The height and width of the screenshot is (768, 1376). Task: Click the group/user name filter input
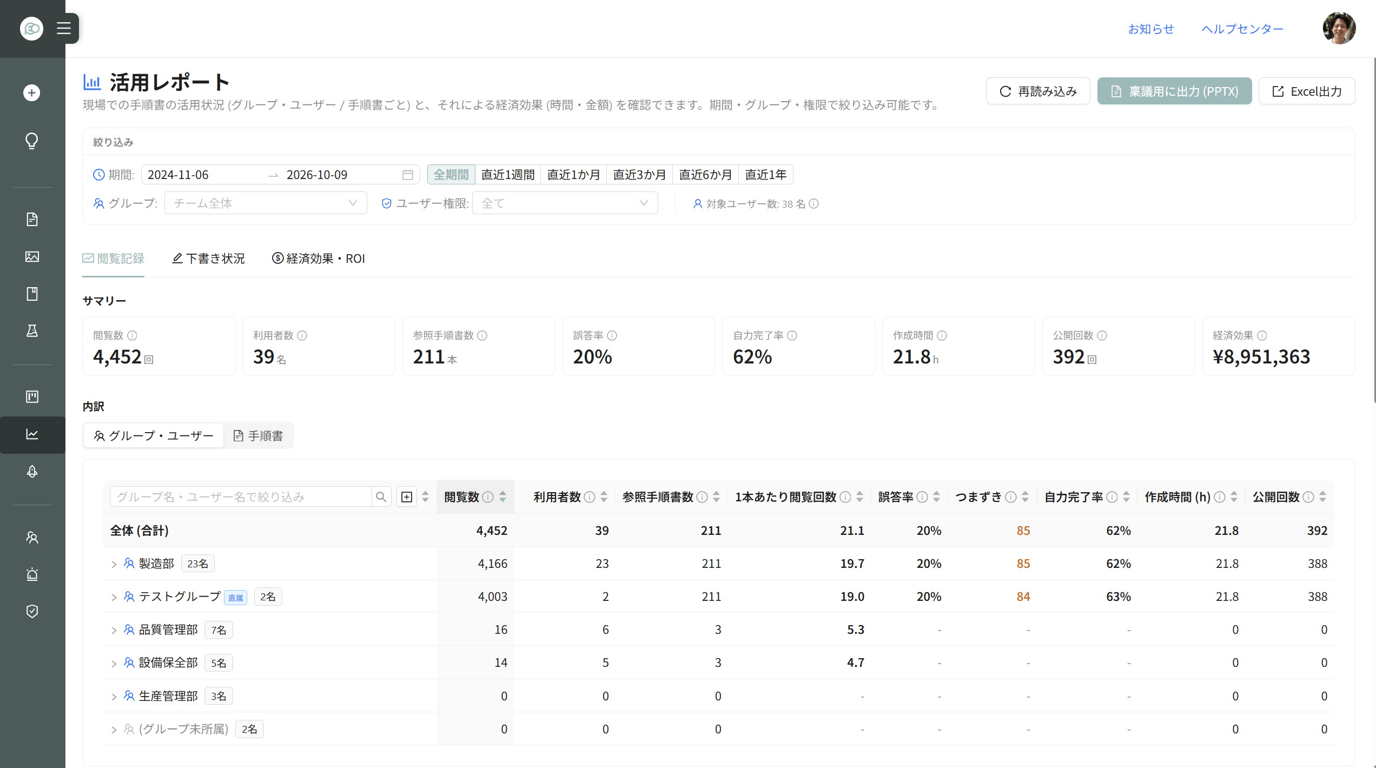coord(241,496)
